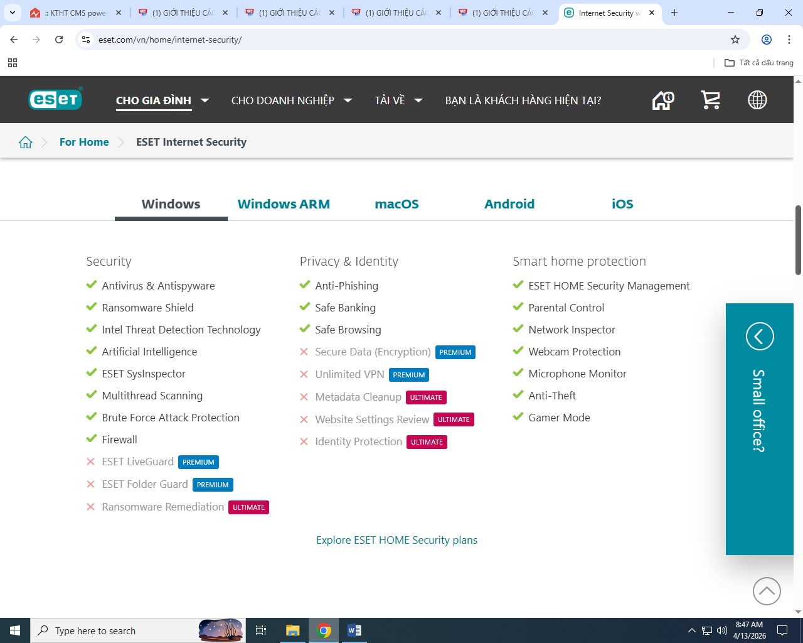
Task: Switch to the iOS tab
Action: [622, 204]
